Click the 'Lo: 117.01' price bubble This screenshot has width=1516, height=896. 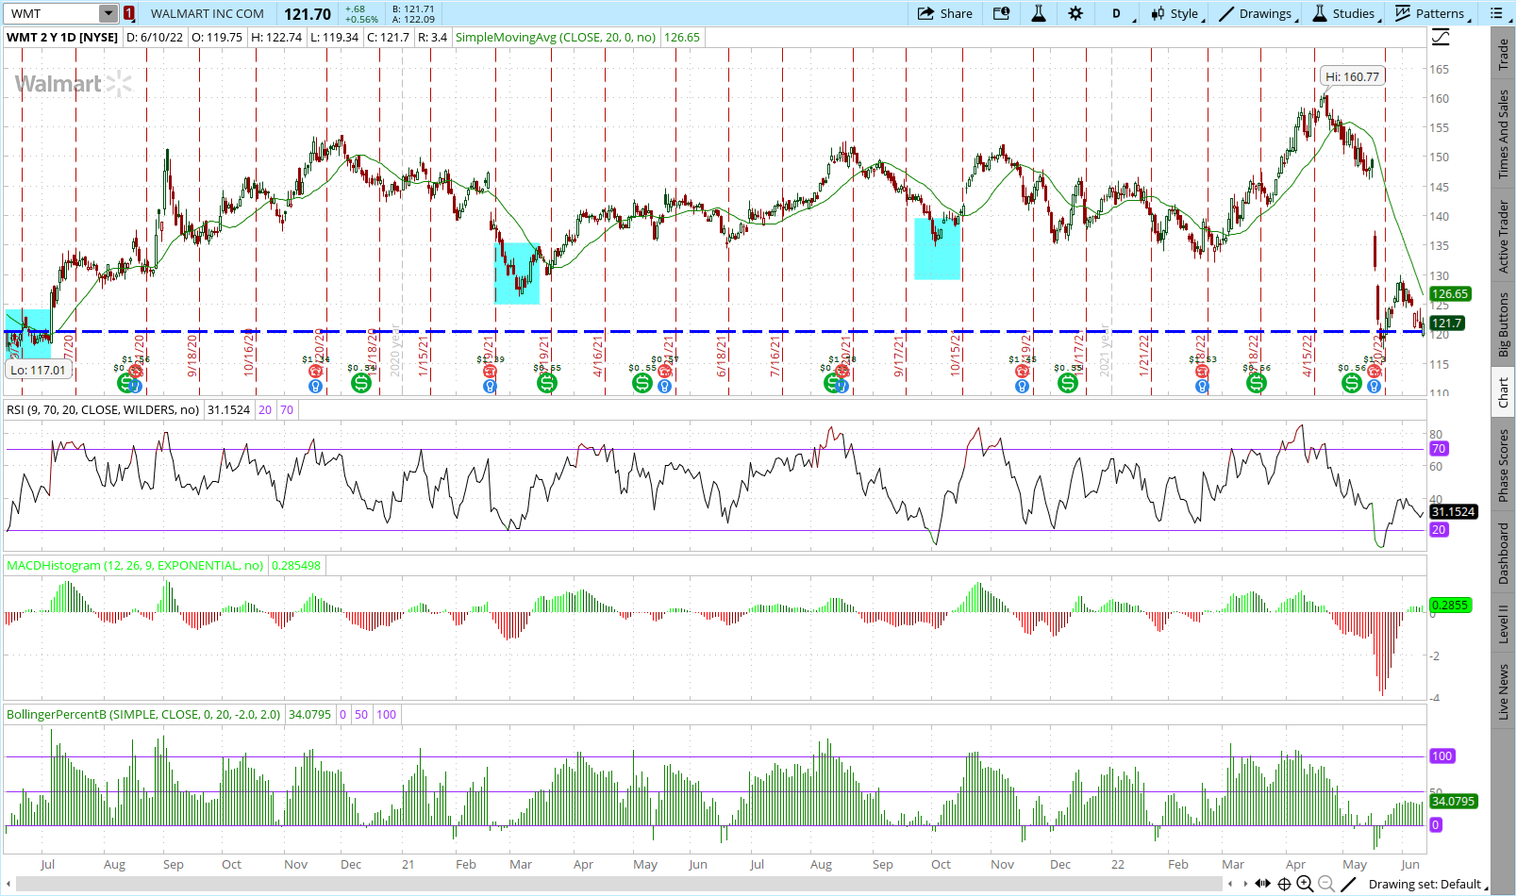tap(38, 370)
